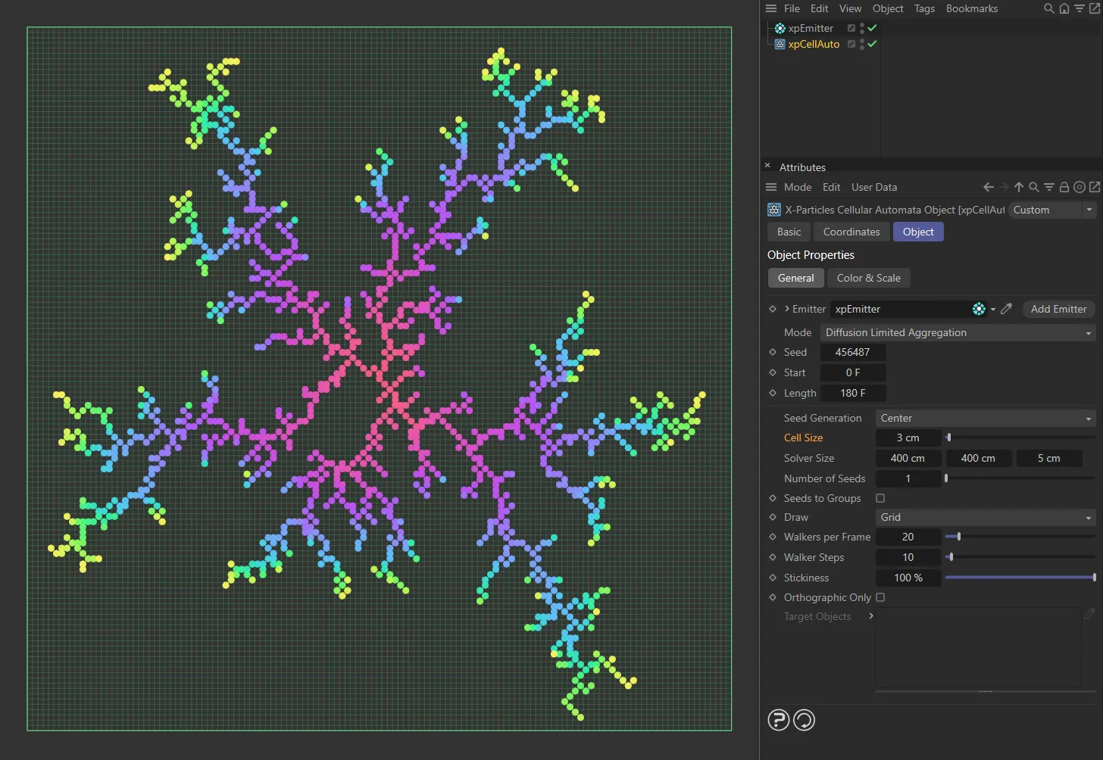Image resolution: width=1103 pixels, height=760 pixels.
Task: Select the Coordinates tab button
Action: coord(851,232)
